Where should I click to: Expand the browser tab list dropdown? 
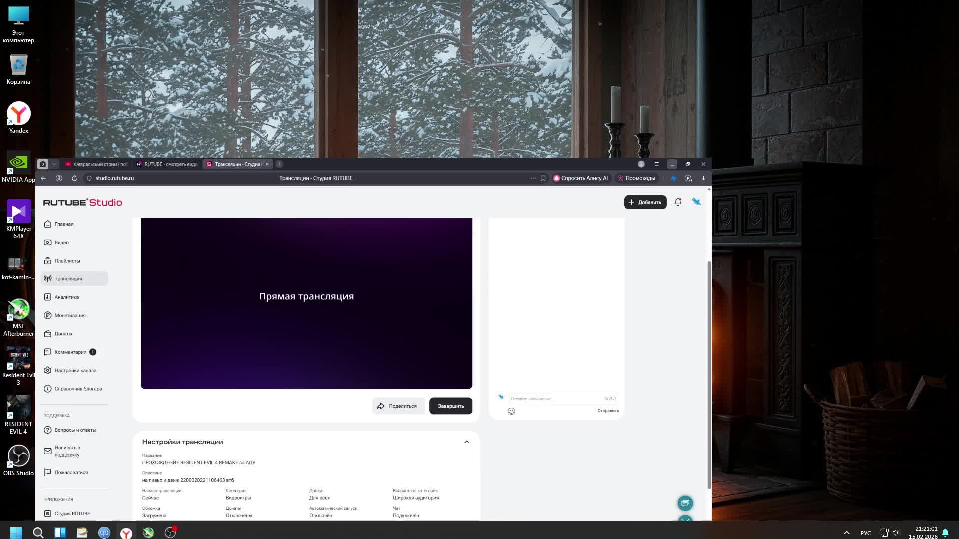(x=54, y=164)
